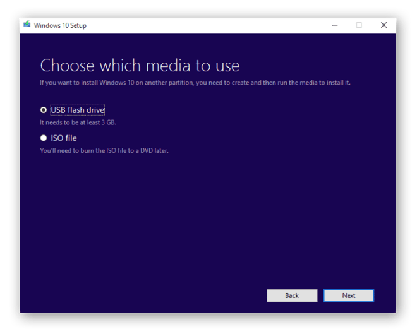Click the Windows 10 Setup title icon
The width and height of the screenshot is (417, 334).
pyautogui.click(x=27, y=25)
